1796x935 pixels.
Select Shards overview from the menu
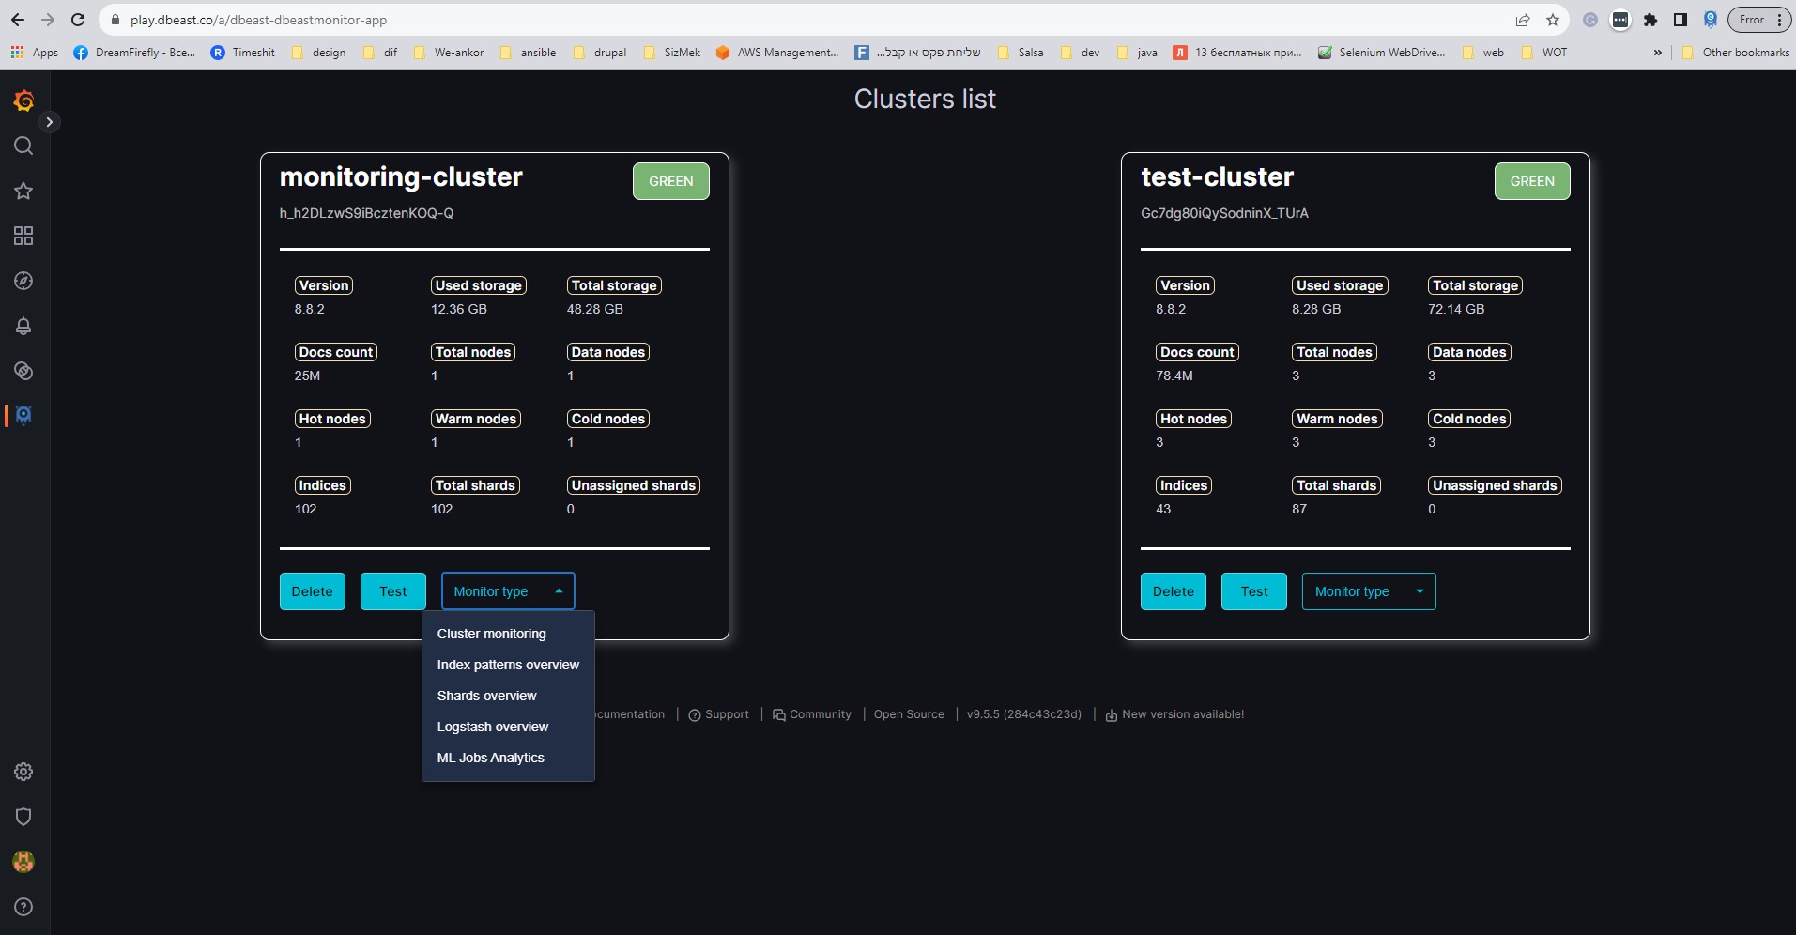tap(486, 695)
